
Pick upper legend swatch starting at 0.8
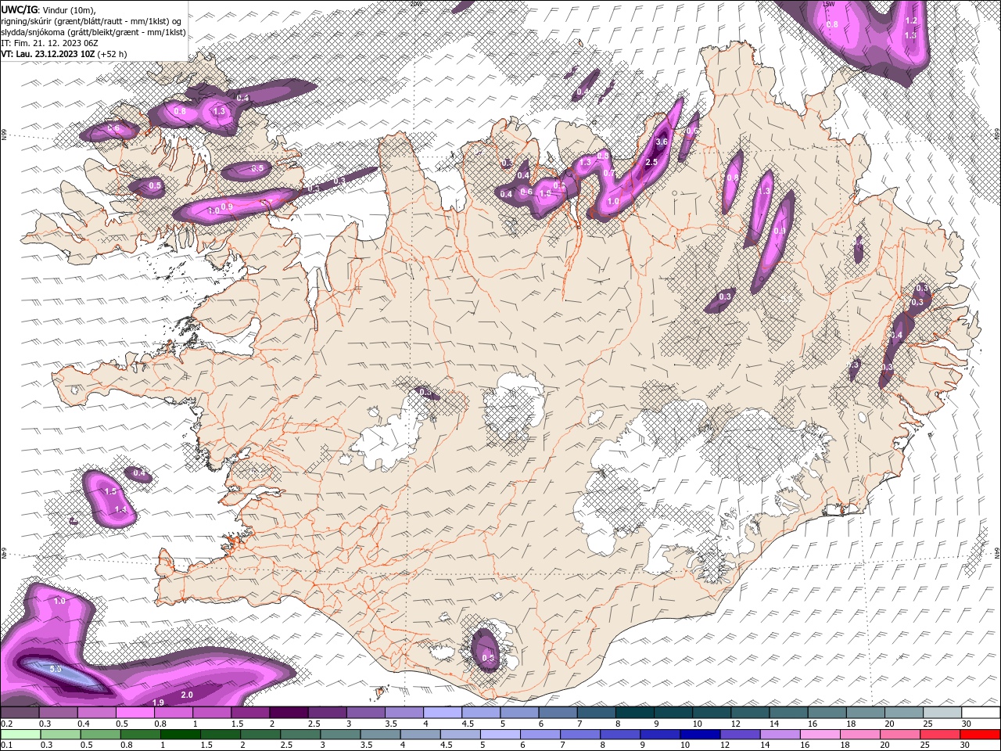click(x=173, y=713)
